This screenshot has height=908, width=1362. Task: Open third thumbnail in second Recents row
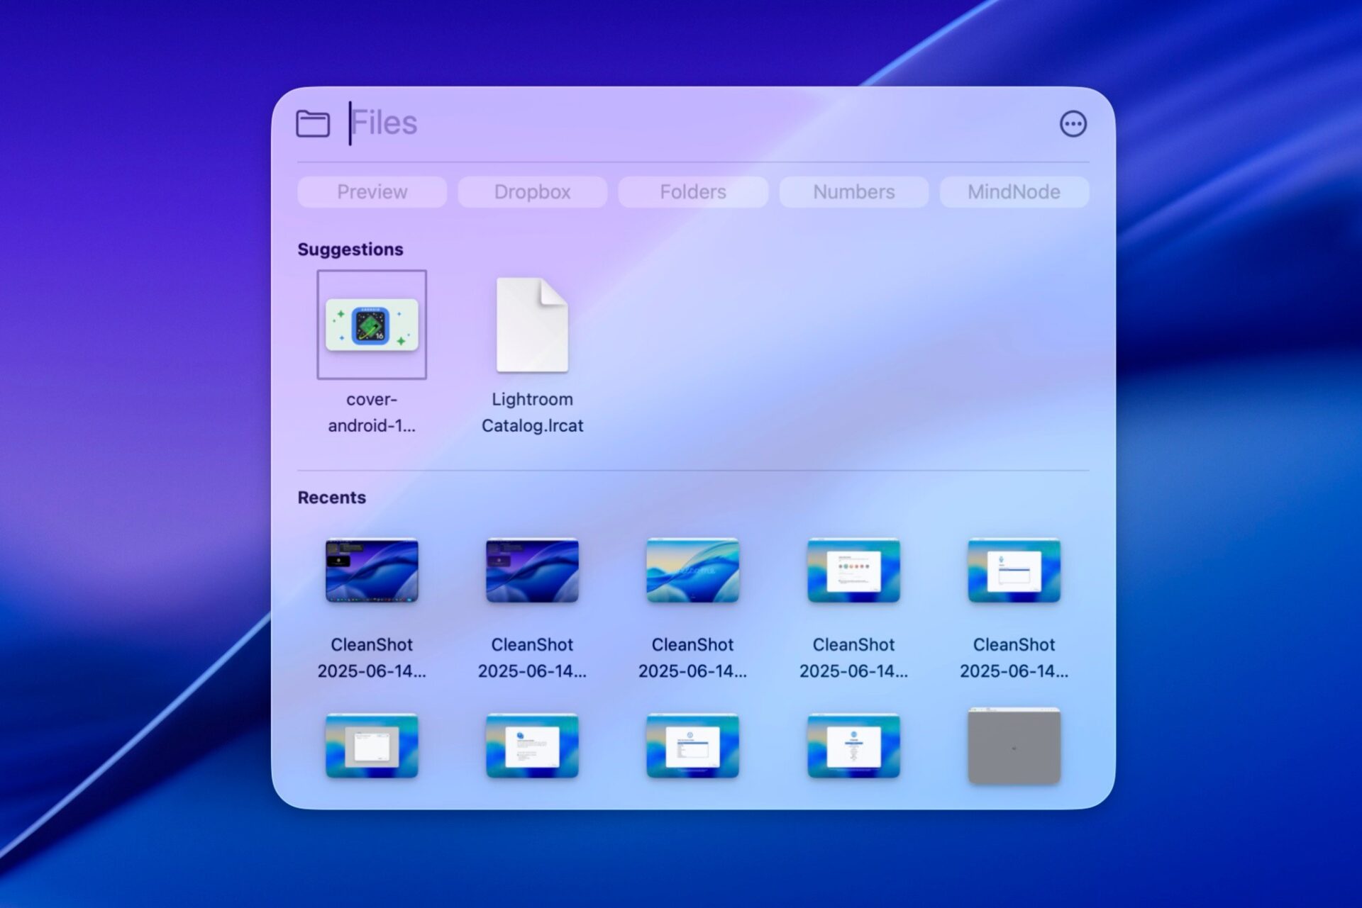(x=692, y=746)
